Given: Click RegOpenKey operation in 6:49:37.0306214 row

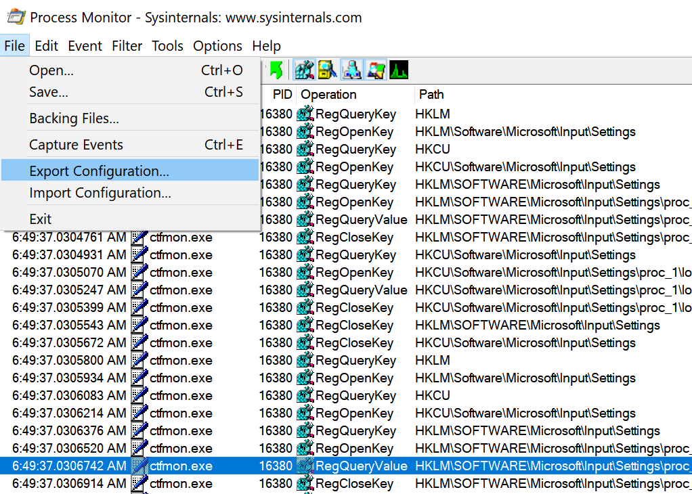Looking at the screenshot, I should pyautogui.click(x=354, y=413).
